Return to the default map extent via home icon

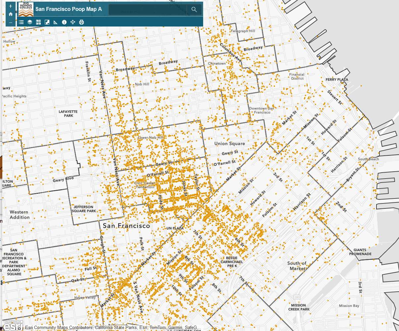11,14
